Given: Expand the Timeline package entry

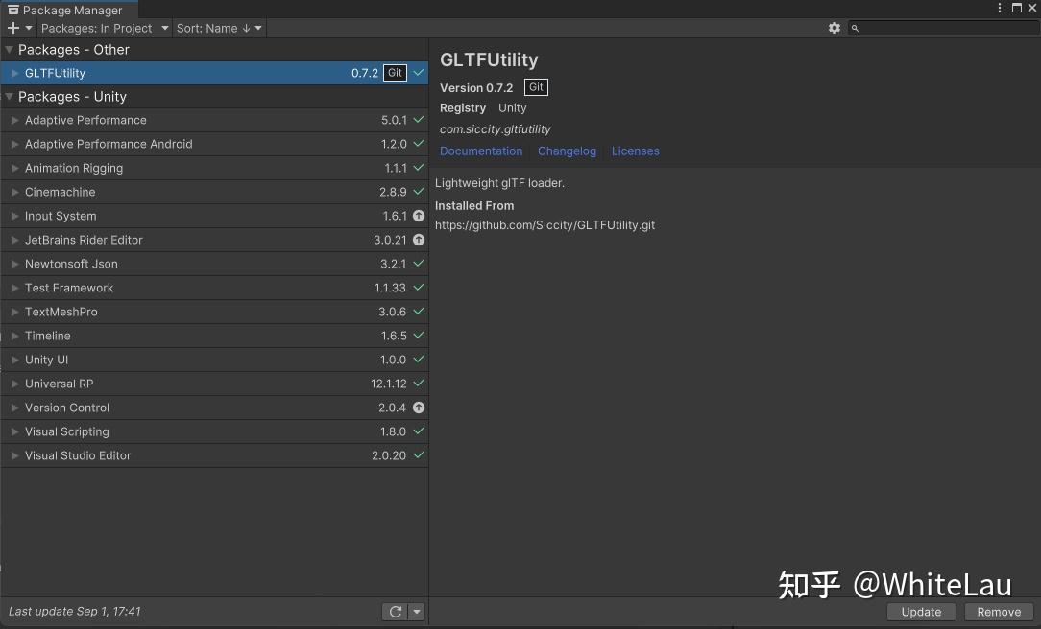Looking at the screenshot, I should (x=13, y=336).
